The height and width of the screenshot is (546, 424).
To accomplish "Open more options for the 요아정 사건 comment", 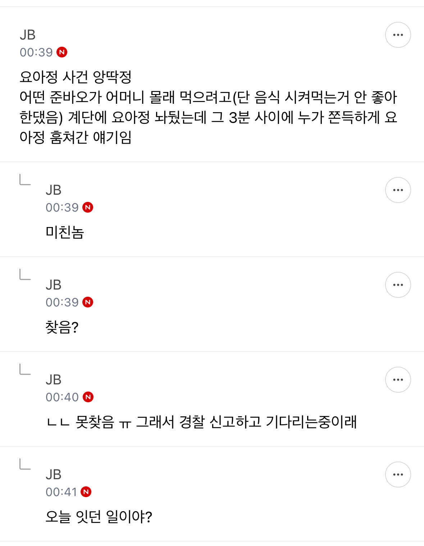I will pyautogui.click(x=398, y=35).
